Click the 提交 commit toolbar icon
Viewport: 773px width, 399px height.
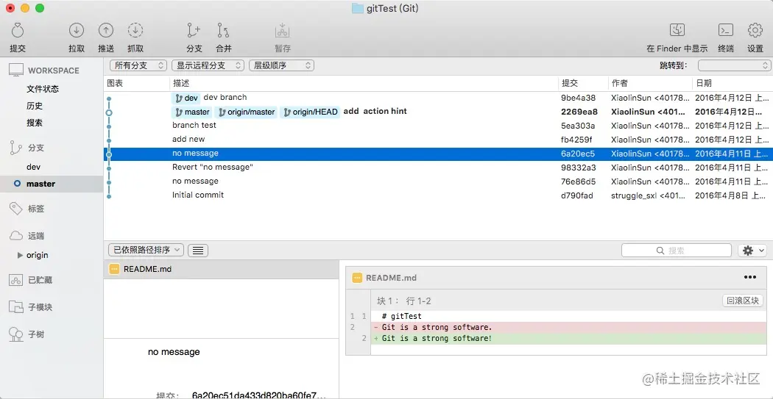tap(18, 31)
